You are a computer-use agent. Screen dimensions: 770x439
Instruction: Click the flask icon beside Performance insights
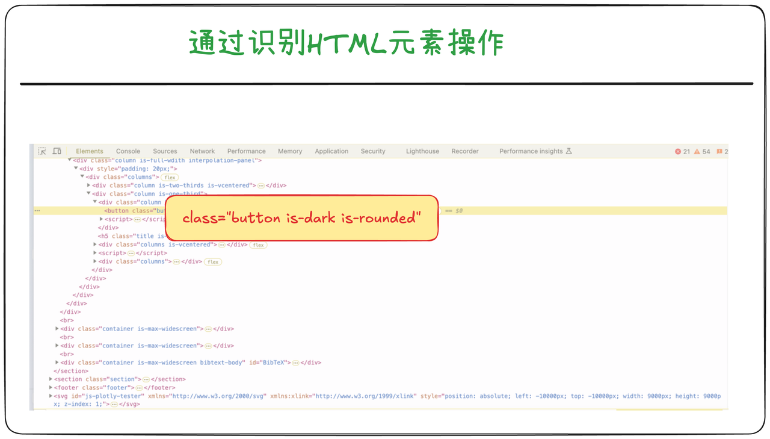[x=568, y=151]
